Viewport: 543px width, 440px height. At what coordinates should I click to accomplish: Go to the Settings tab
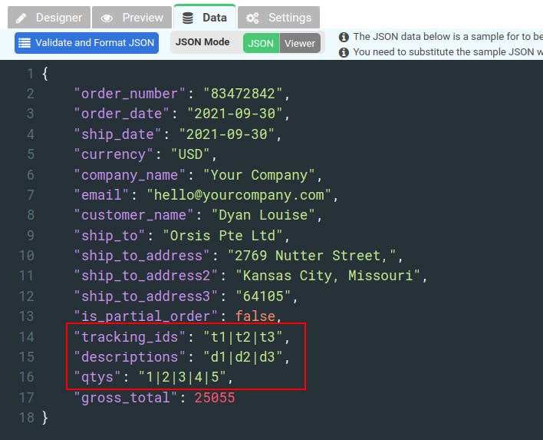click(x=278, y=18)
